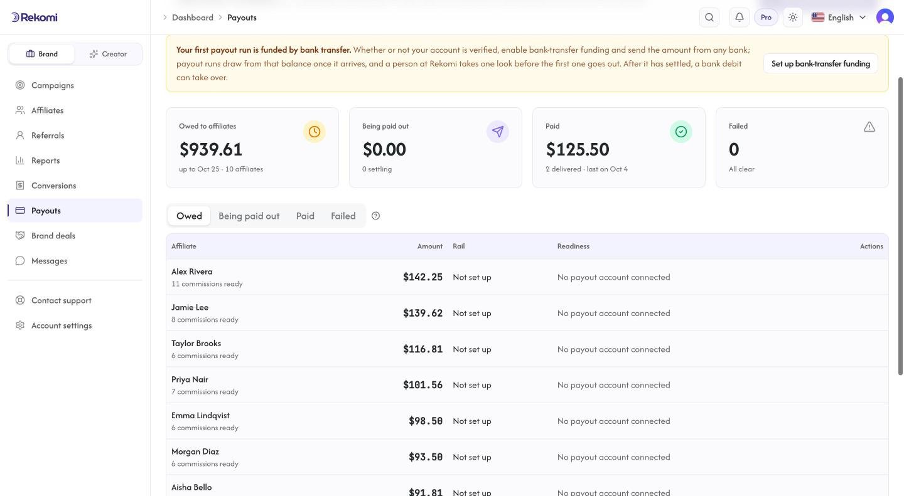Open Conversions in sidebar
This screenshot has height=496, width=904.
(75, 186)
